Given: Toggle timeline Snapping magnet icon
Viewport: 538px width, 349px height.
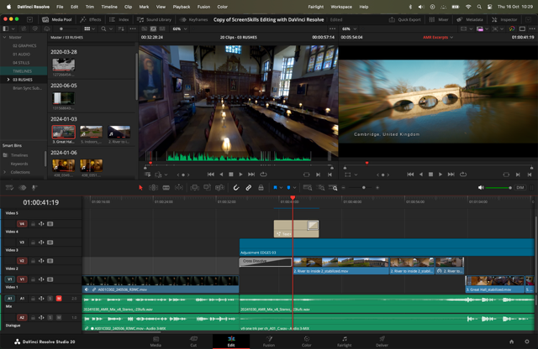Looking at the screenshot, I should [x=236, y=188].
